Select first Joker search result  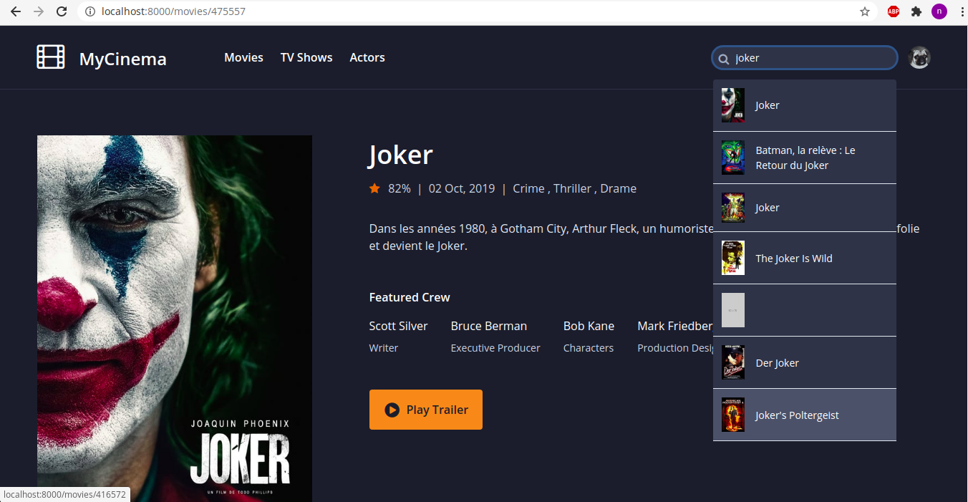point(805,105)
